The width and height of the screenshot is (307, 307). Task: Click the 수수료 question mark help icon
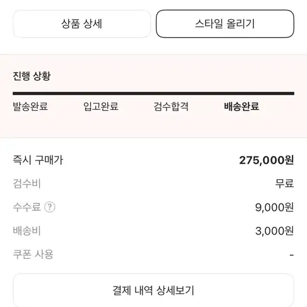50,207
